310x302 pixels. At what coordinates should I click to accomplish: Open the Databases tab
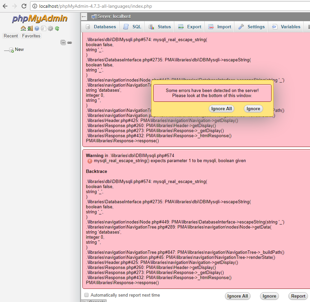point(101,27)
